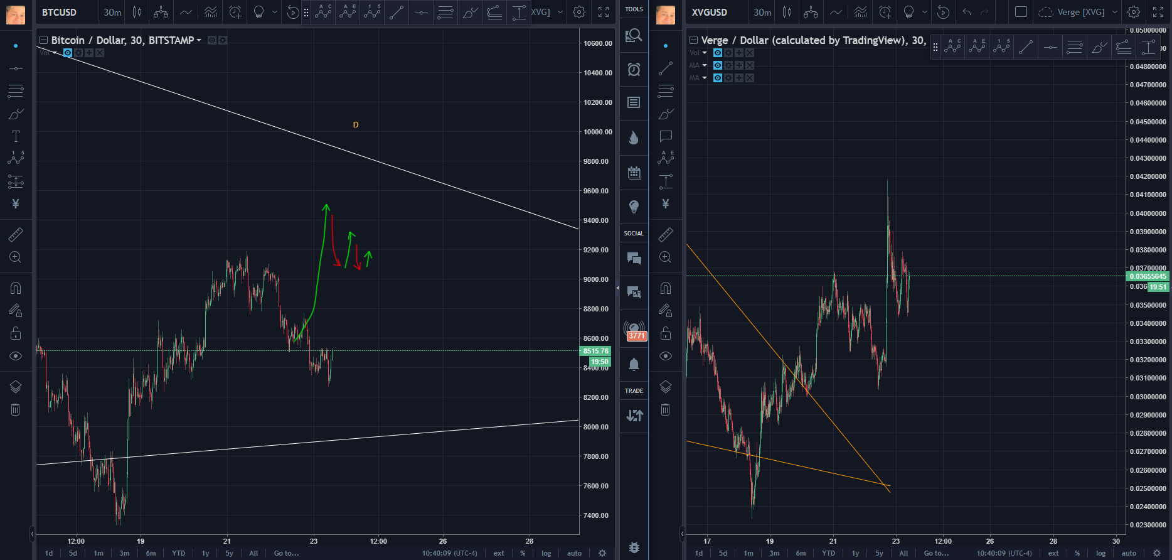Viewport: 1172px width, 560px height.
Task: Open chart settings gear in BTCUSD toolbar
Action: 579,12
